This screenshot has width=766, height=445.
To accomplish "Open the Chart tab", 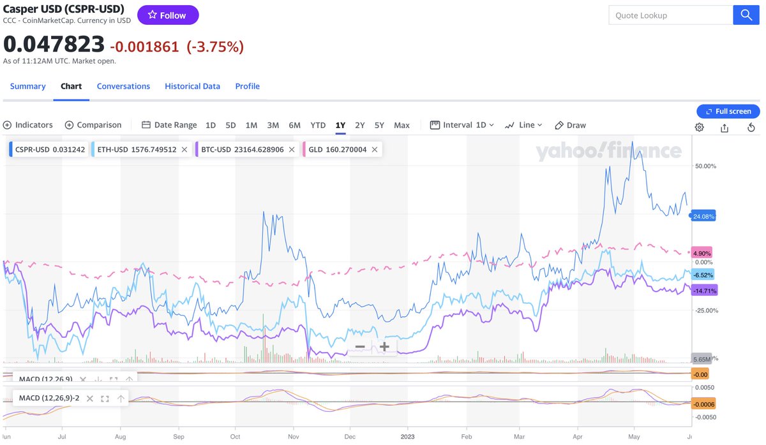I will pyautogui.click(x=71, y=86).
